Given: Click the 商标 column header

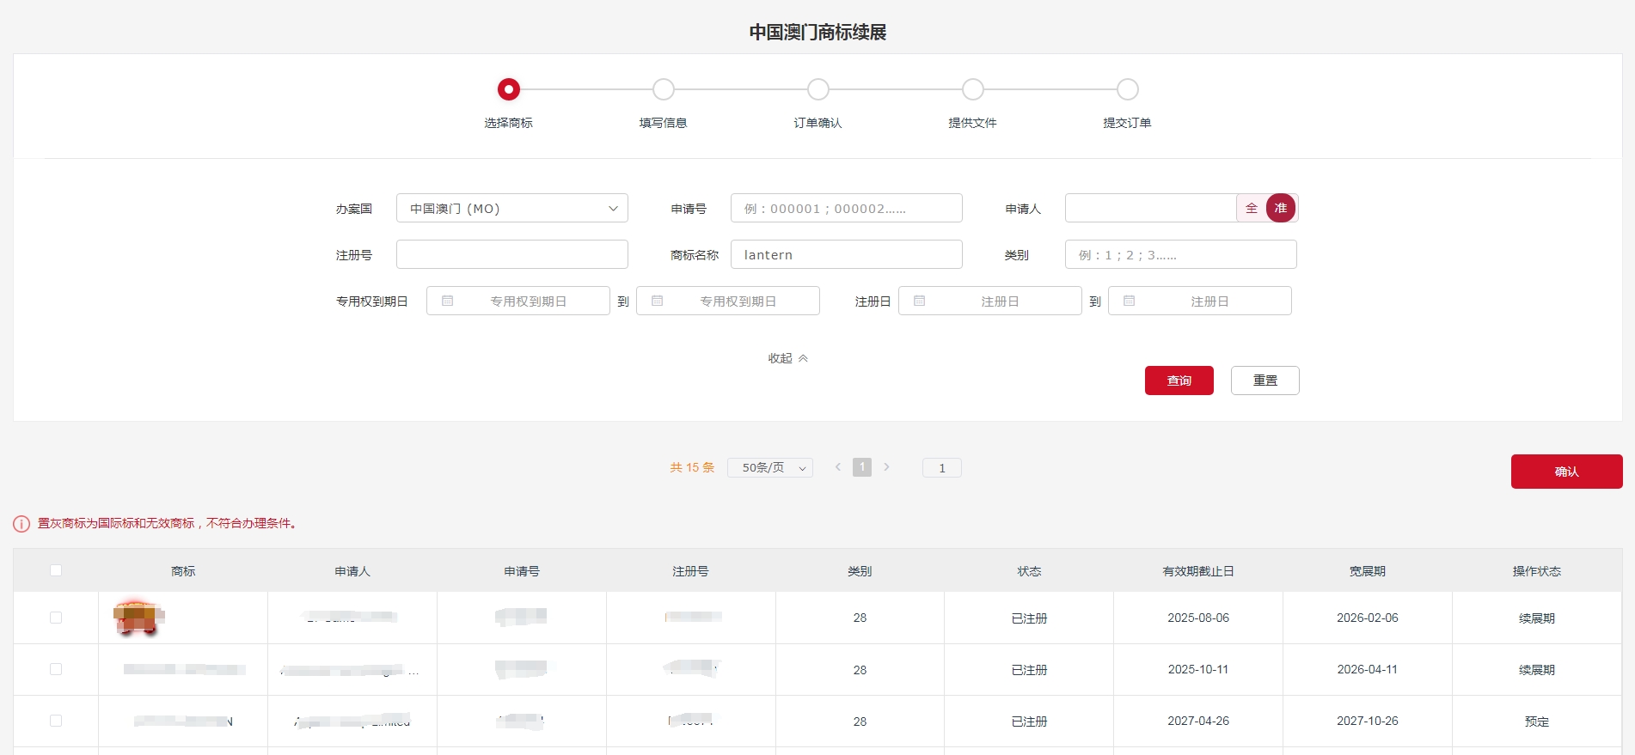Looking at the screenshot, I should (x=183, y=571).
